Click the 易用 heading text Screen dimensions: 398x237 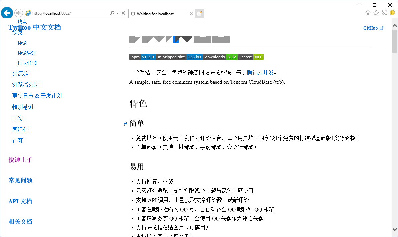point(137,167)
